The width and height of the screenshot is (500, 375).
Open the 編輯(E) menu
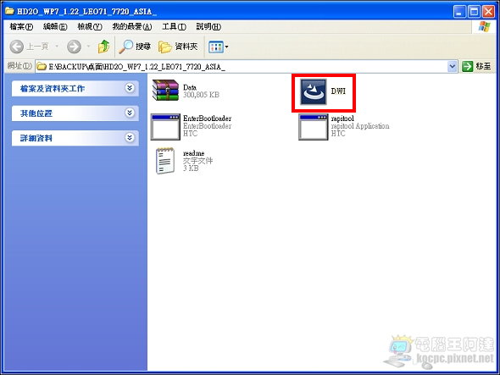click(55, 27)
